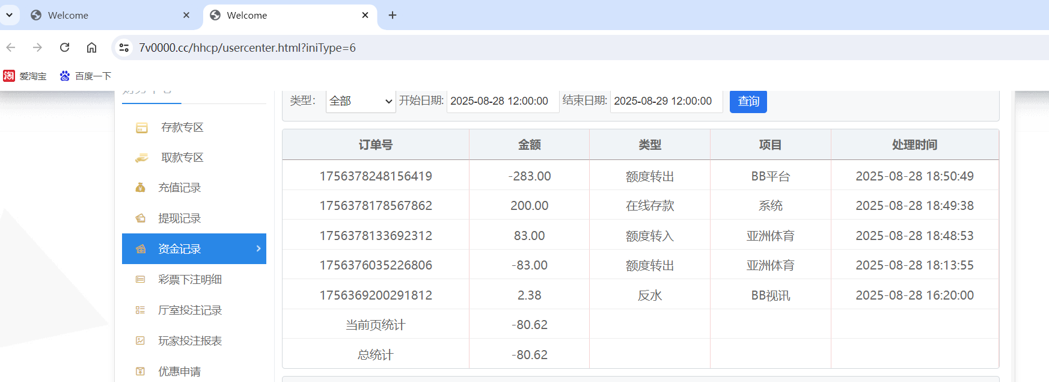The height and width of the screenshot is (382, 1049).
Task: Click the 取款专区 withdrawal icon
Action: (x=142, y=158)
